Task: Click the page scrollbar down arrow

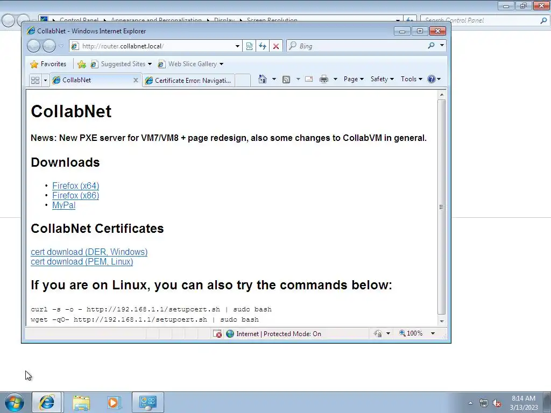Action: (442, 321)
